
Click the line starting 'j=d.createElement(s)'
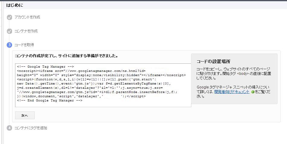90,88
